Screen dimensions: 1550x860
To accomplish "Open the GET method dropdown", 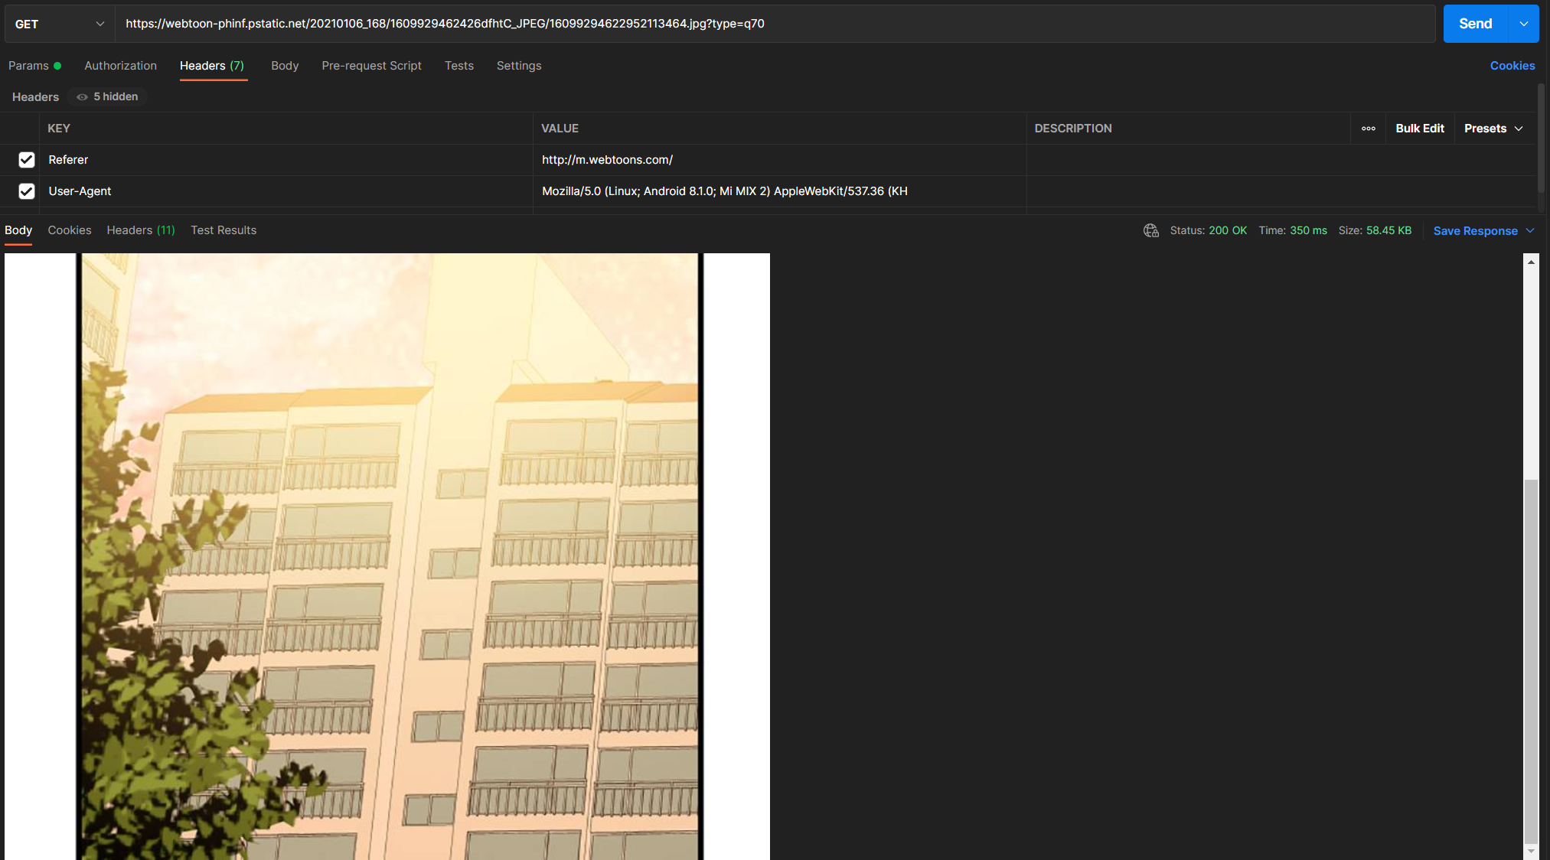I will coord(60,24).
